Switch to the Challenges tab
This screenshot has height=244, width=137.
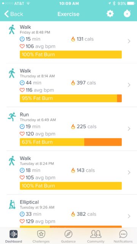pos(41,236)
